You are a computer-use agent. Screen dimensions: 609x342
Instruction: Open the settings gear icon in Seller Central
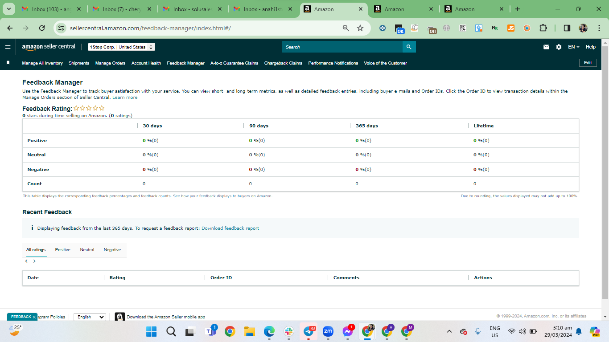[559, 47]
